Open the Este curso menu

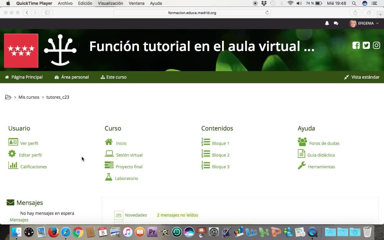[x=114, y=77]
